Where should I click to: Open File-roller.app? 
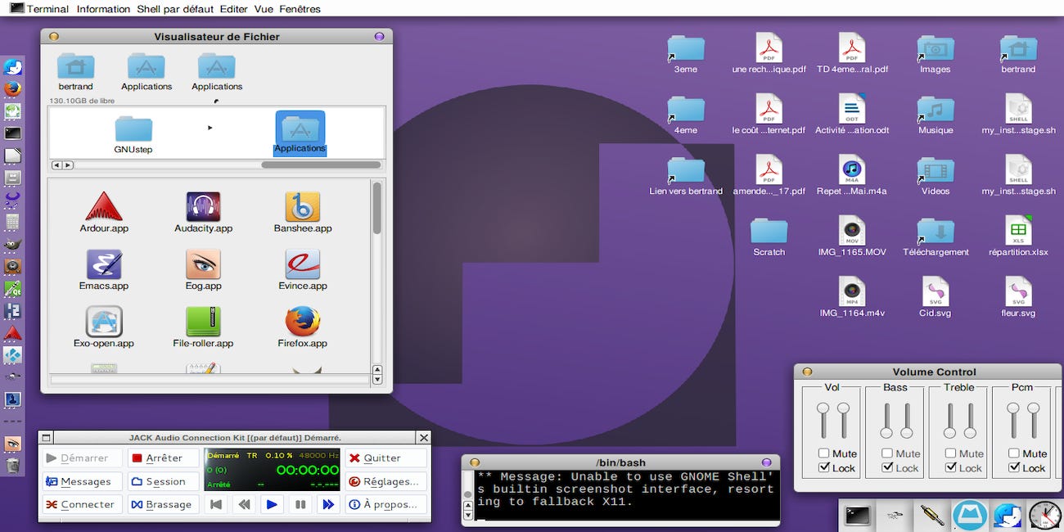click(202, 325)
